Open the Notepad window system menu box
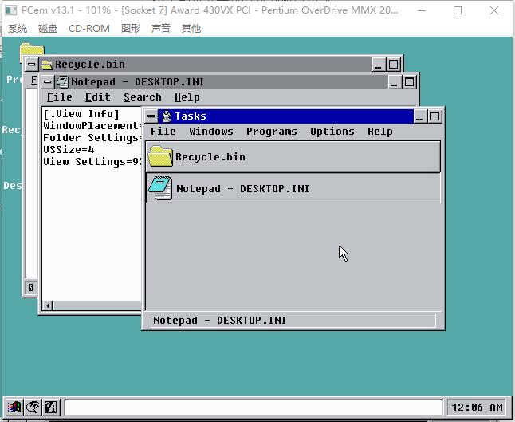This screenshot has width=515, height=422. click(47, 82)
